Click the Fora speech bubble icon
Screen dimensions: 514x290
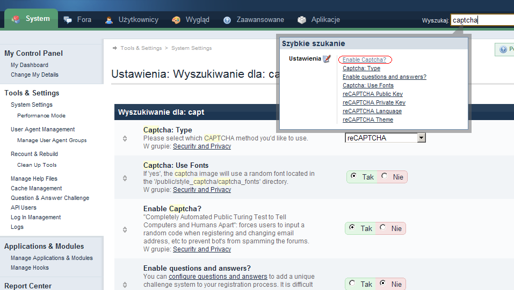click(x=68, y=20)
